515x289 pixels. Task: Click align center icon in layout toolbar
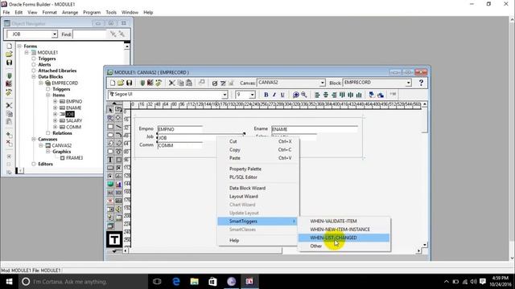coord(325,95)
